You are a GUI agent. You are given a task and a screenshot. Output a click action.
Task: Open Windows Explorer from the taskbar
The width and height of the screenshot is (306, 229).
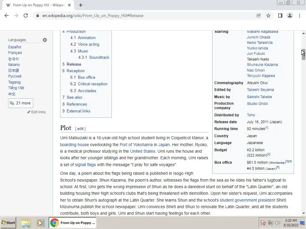pyautogui.click(x=26, y=223)
